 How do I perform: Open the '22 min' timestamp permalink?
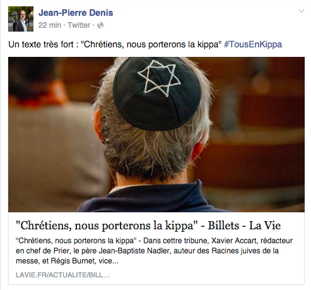[50, 25]
